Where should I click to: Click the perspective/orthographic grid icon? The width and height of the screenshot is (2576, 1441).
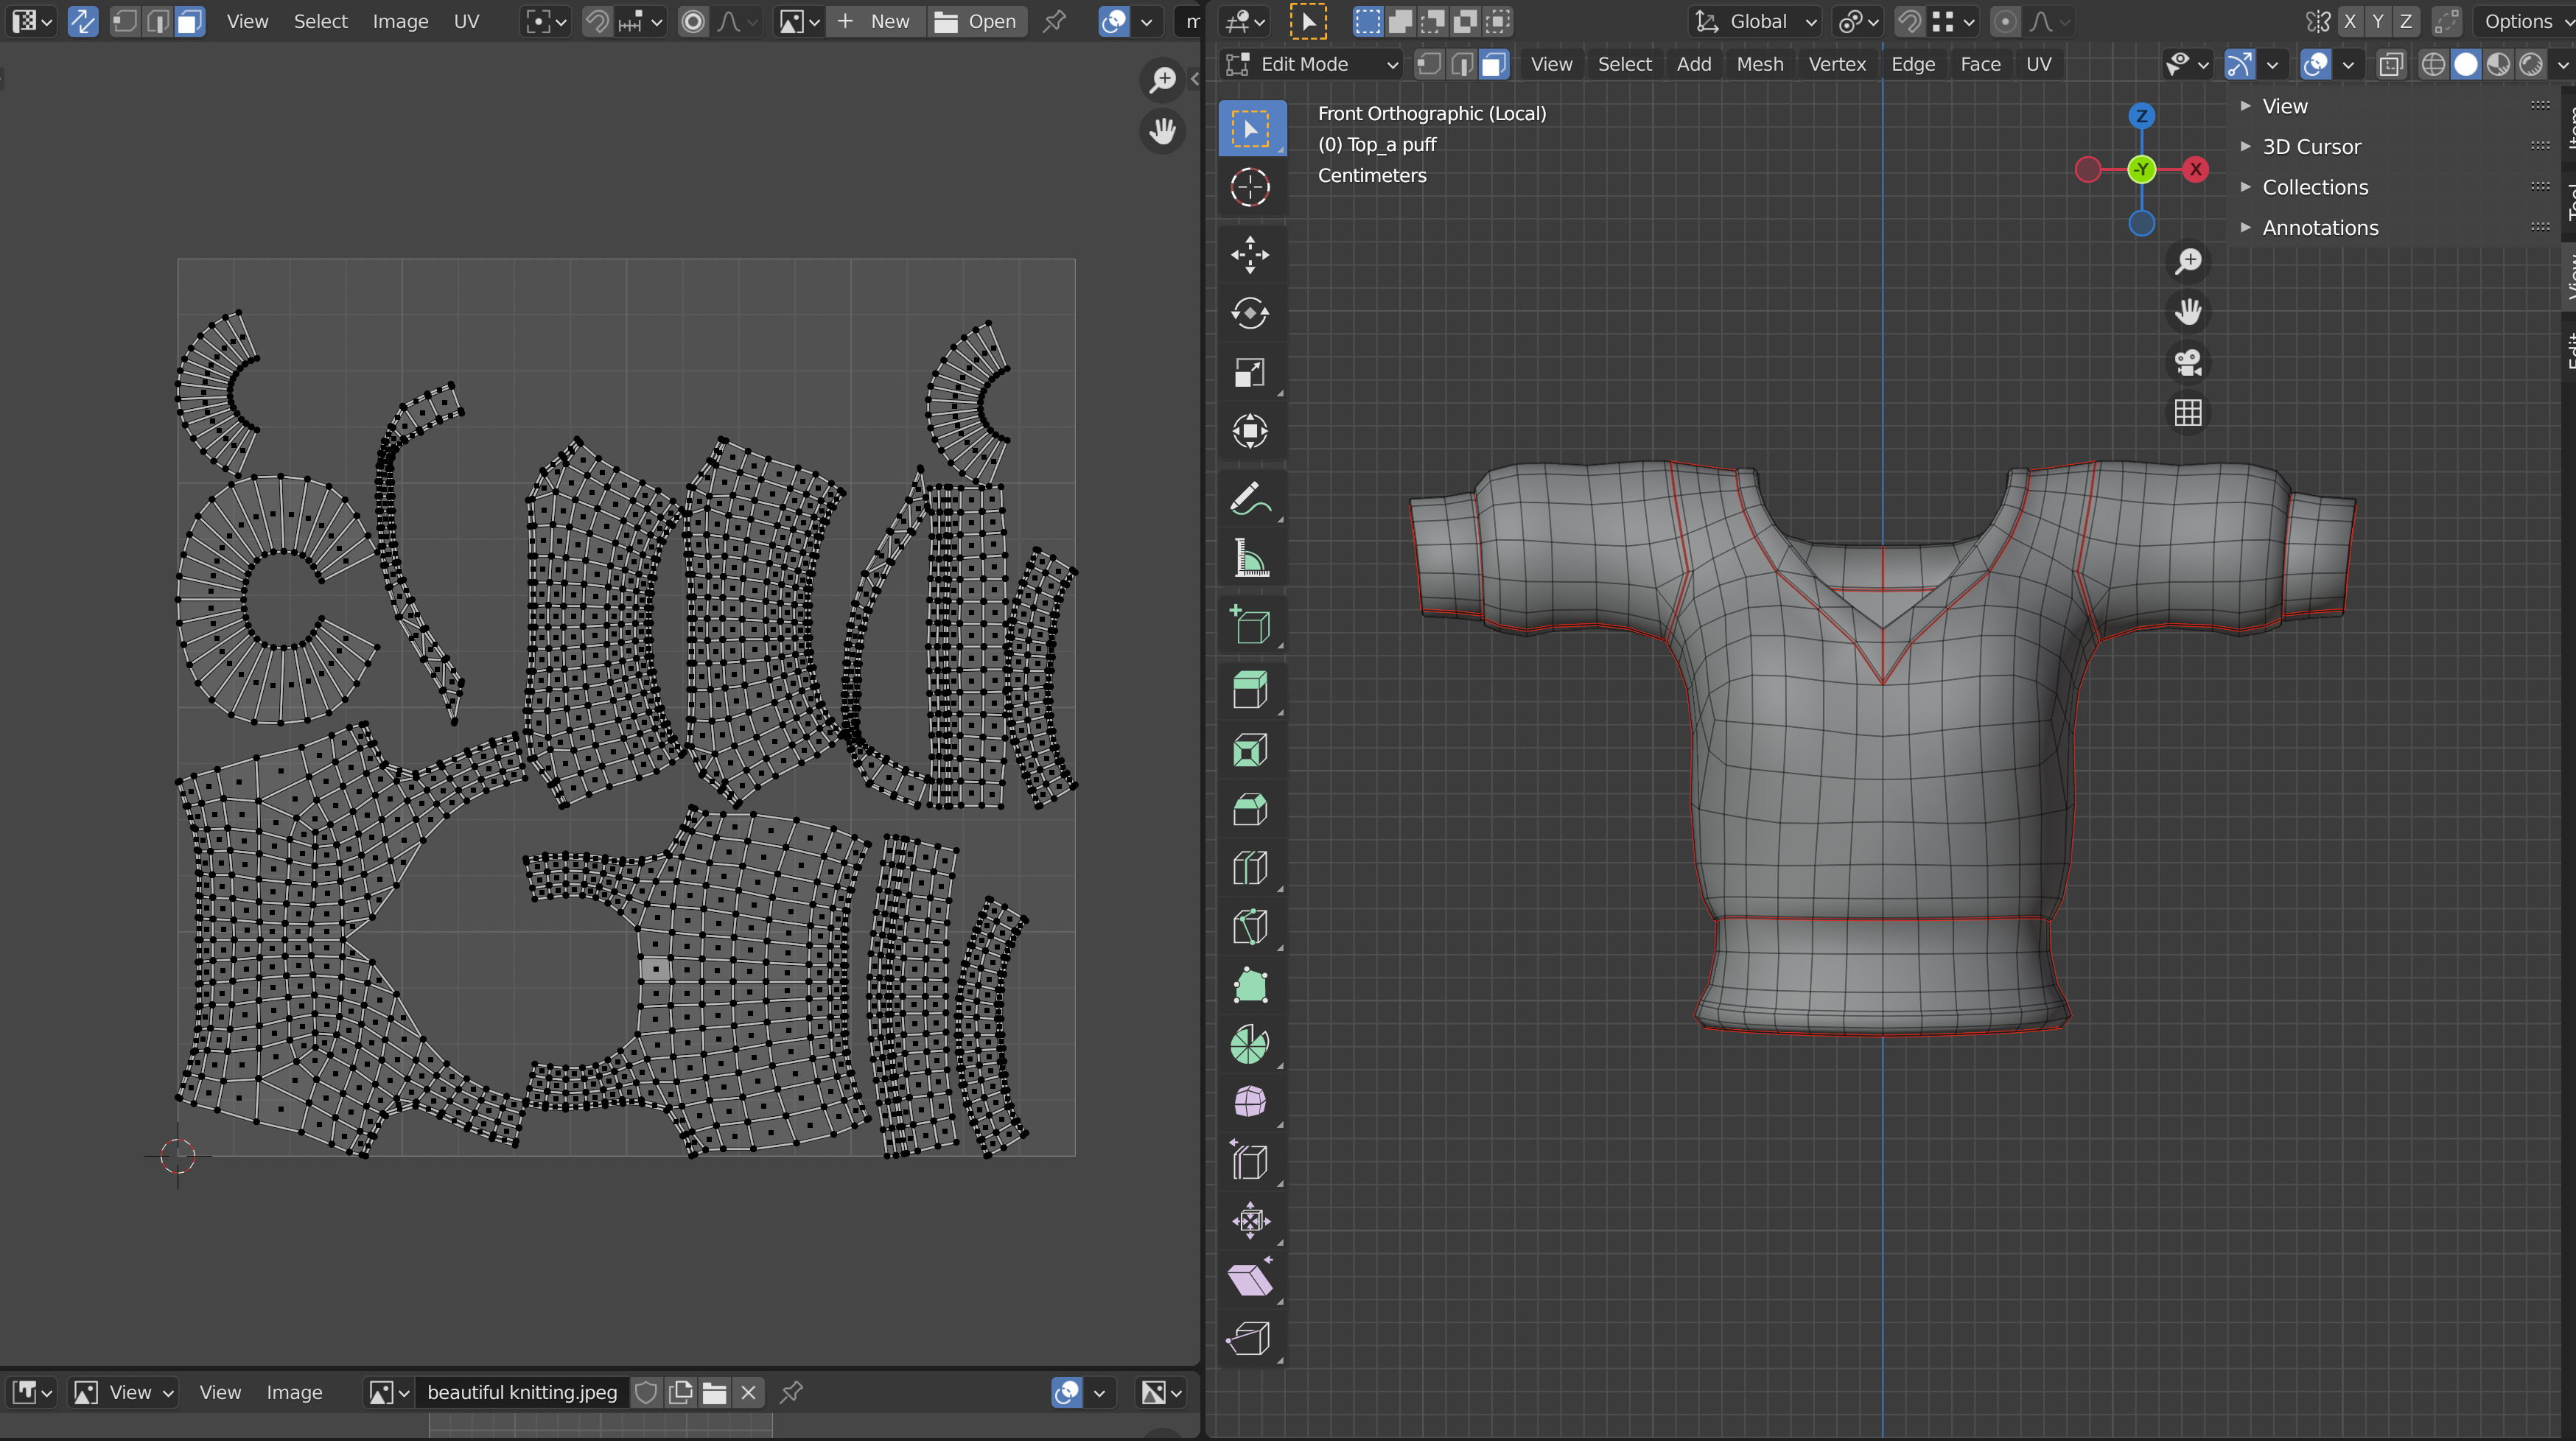(2188, 412)
